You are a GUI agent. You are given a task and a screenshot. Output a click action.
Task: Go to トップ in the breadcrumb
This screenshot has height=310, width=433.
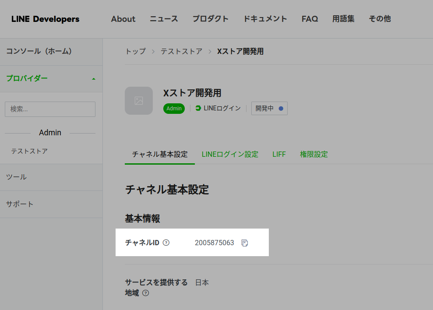pyautogui.click(x=135, y=51)
